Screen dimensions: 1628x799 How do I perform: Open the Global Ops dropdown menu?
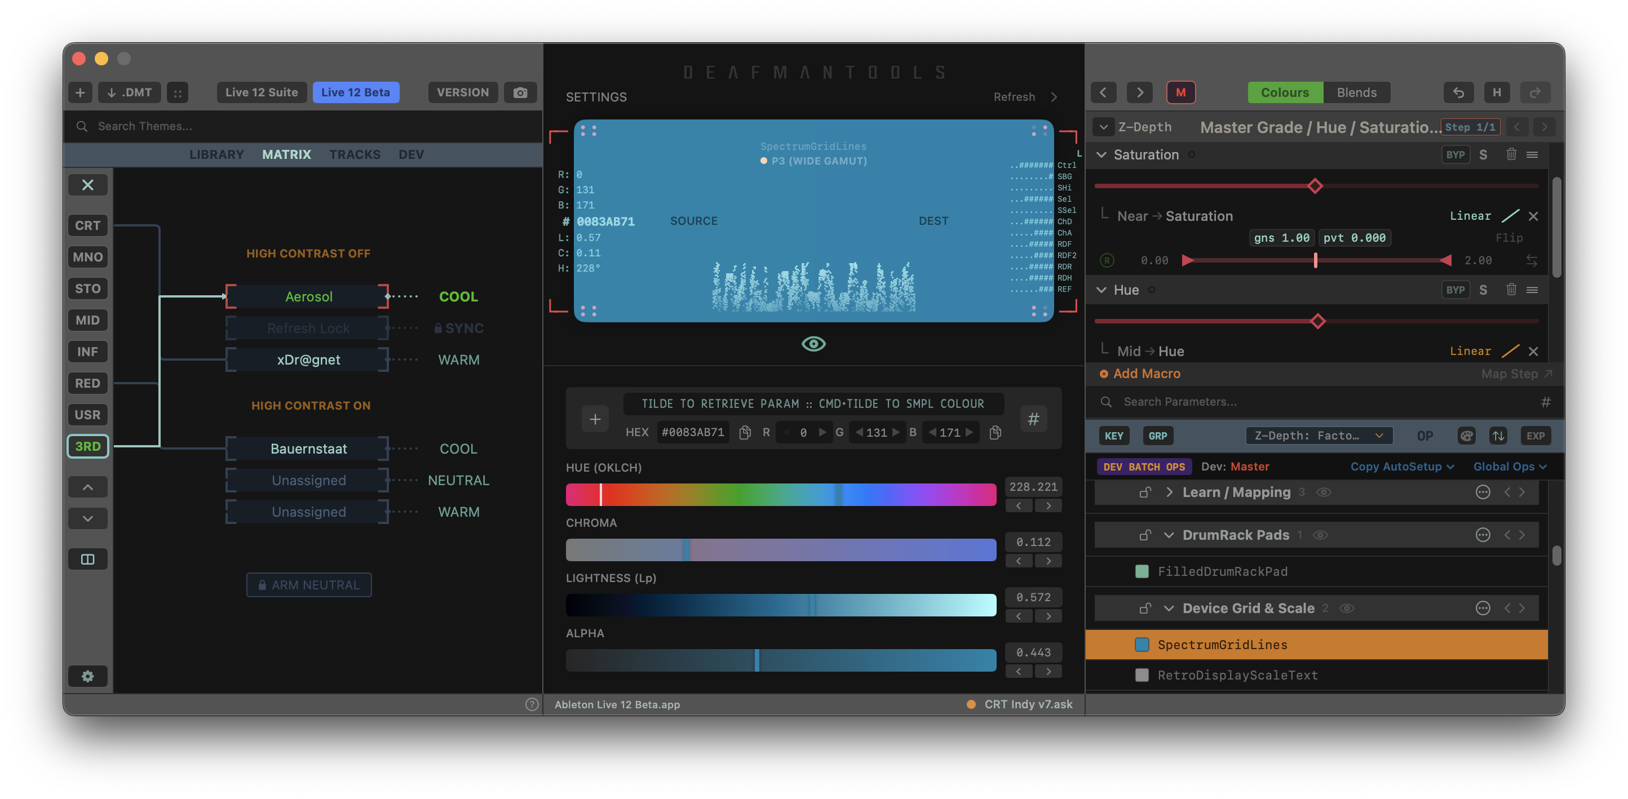1510,466
